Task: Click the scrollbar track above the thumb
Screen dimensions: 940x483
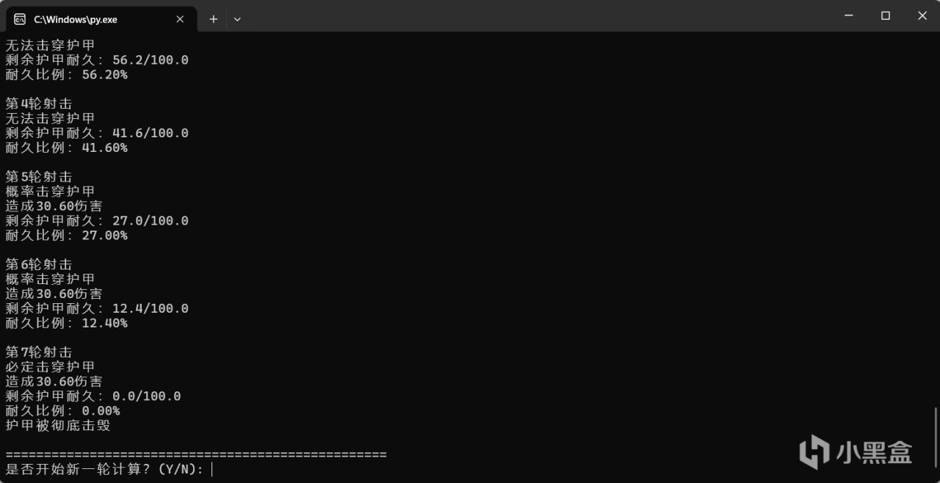Action: point(936,220)
